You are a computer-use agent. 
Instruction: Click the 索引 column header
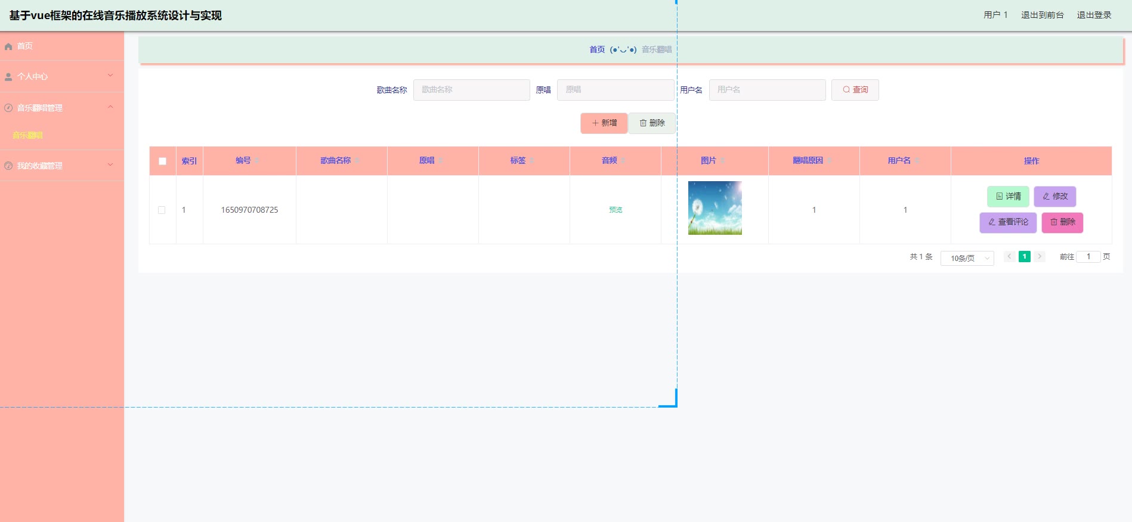189,161
